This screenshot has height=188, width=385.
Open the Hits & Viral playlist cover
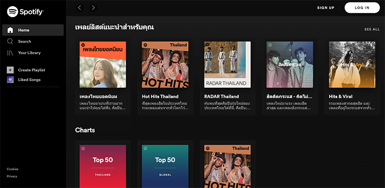[352, 64]
